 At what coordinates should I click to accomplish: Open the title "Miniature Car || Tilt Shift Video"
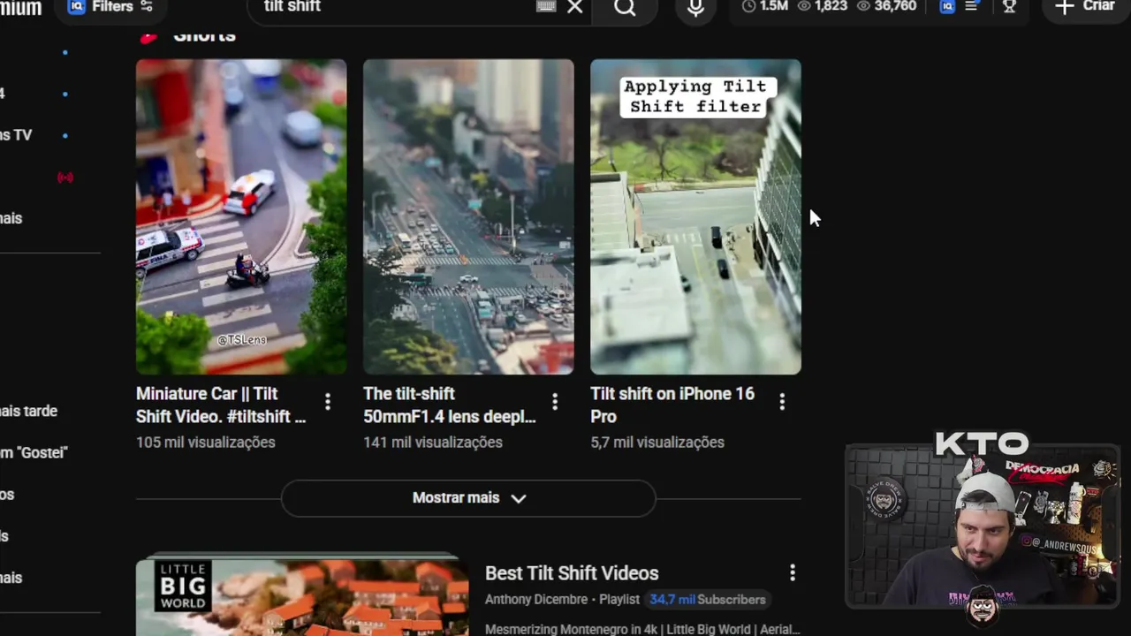point(221,405)
